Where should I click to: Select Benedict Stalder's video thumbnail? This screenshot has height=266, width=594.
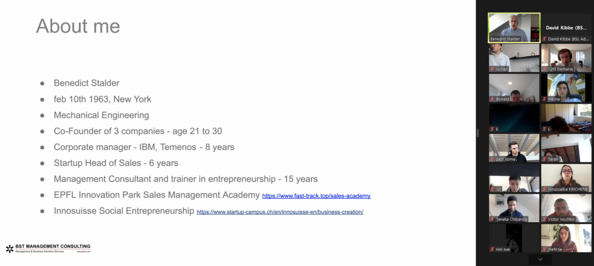coord(514,26)
